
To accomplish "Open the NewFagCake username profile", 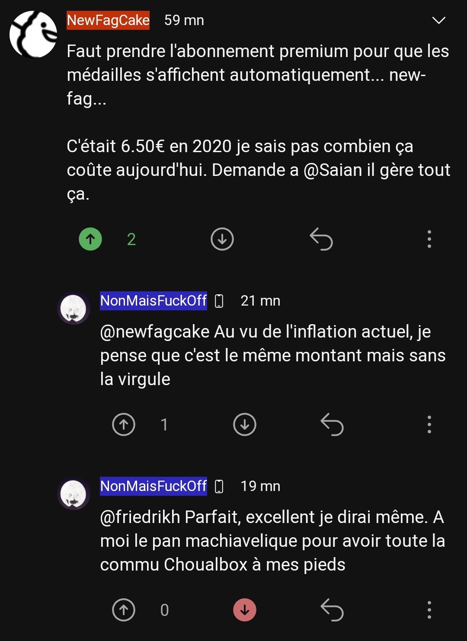I will pyautogui.click(x=108, y=20).
